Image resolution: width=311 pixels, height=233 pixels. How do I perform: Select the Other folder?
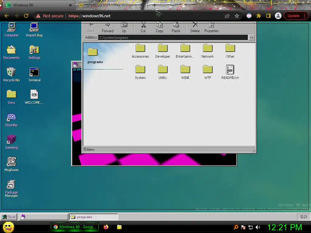tap(230, 51)
